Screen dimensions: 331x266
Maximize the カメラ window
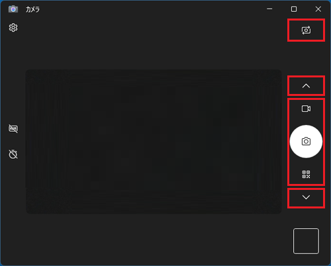click(294, 9)
